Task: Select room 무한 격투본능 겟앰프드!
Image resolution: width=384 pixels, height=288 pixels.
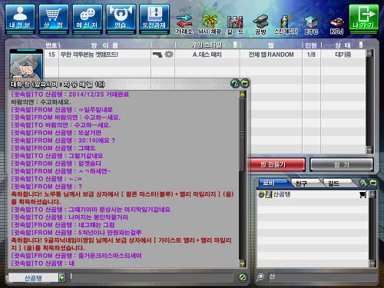Action: tap(89, 55)
